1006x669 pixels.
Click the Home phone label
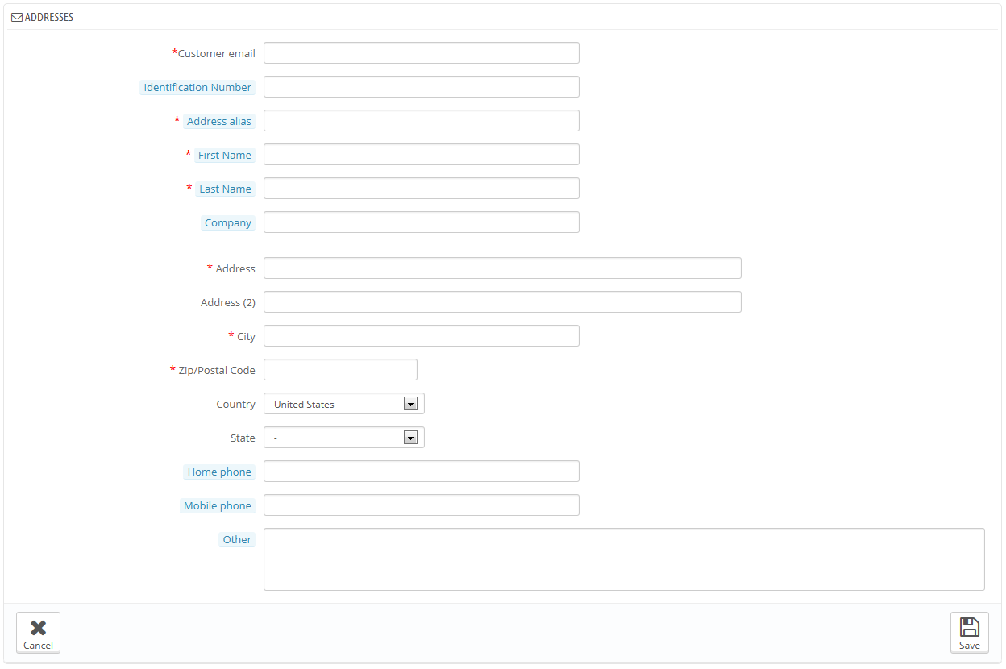[219, 472]
